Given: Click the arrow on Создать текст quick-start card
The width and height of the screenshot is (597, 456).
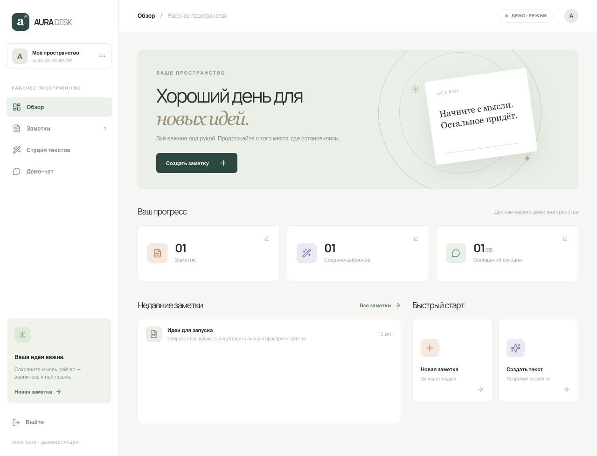Looking at the screenshot, I should (x=566, y=389).
